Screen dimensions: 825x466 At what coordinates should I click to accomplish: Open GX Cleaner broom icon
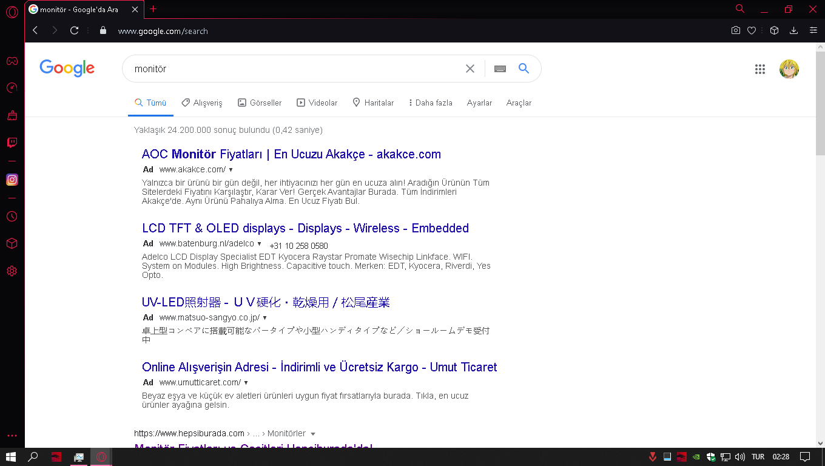click(12, 115)
